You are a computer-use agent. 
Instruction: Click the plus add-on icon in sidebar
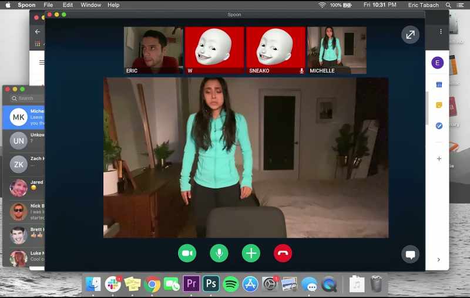[439, 158]
